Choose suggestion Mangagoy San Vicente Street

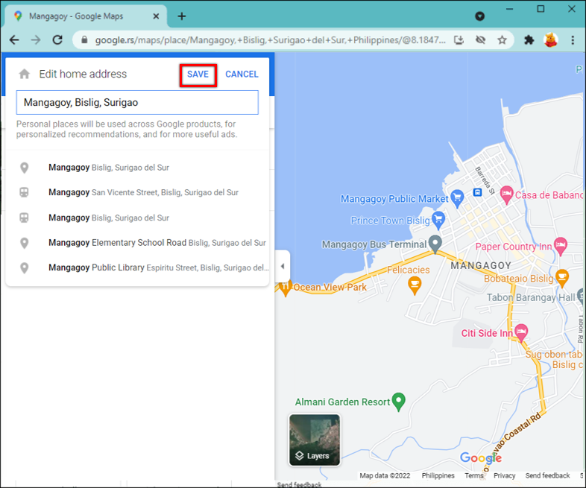pyautogui.click(x=137, y=193)
